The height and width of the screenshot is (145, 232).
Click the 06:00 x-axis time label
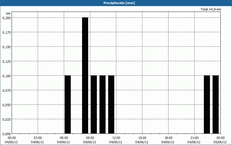pyautogui.click(x=64, y=138)
